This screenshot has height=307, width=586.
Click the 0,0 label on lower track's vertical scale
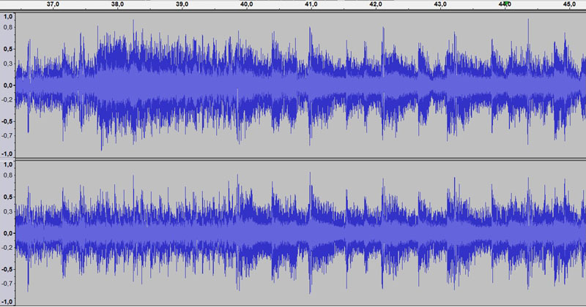point(8,232)
